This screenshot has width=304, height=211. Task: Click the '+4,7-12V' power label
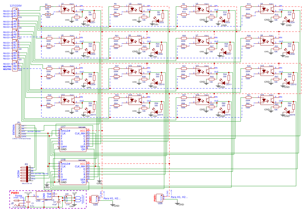coord(28,193)
